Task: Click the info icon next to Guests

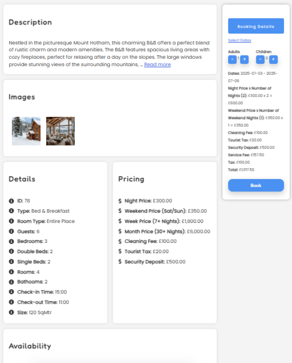Action: coord(11,231)
